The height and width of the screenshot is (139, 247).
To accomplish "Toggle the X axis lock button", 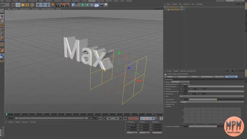I will (38, 5).
